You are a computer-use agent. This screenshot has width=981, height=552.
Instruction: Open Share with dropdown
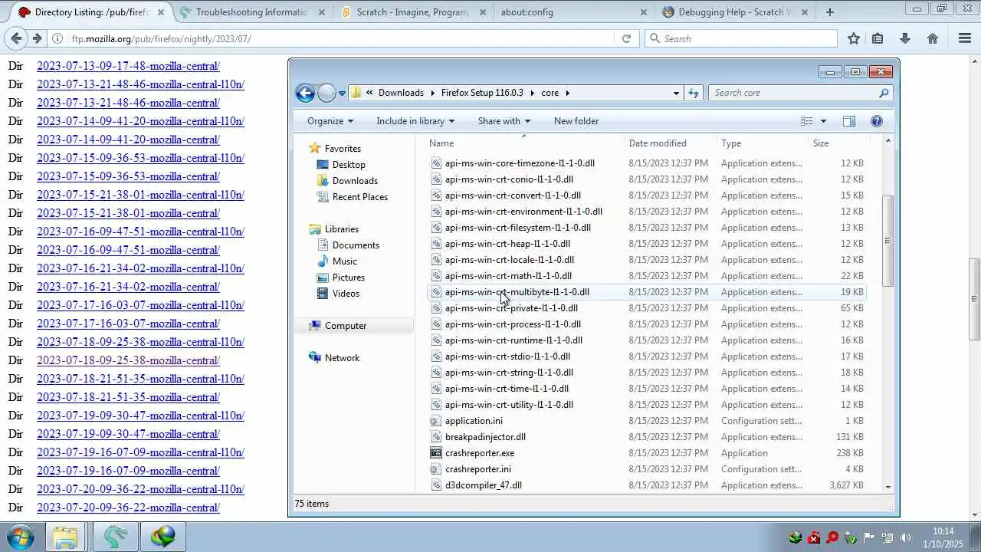tap(504, 121)
